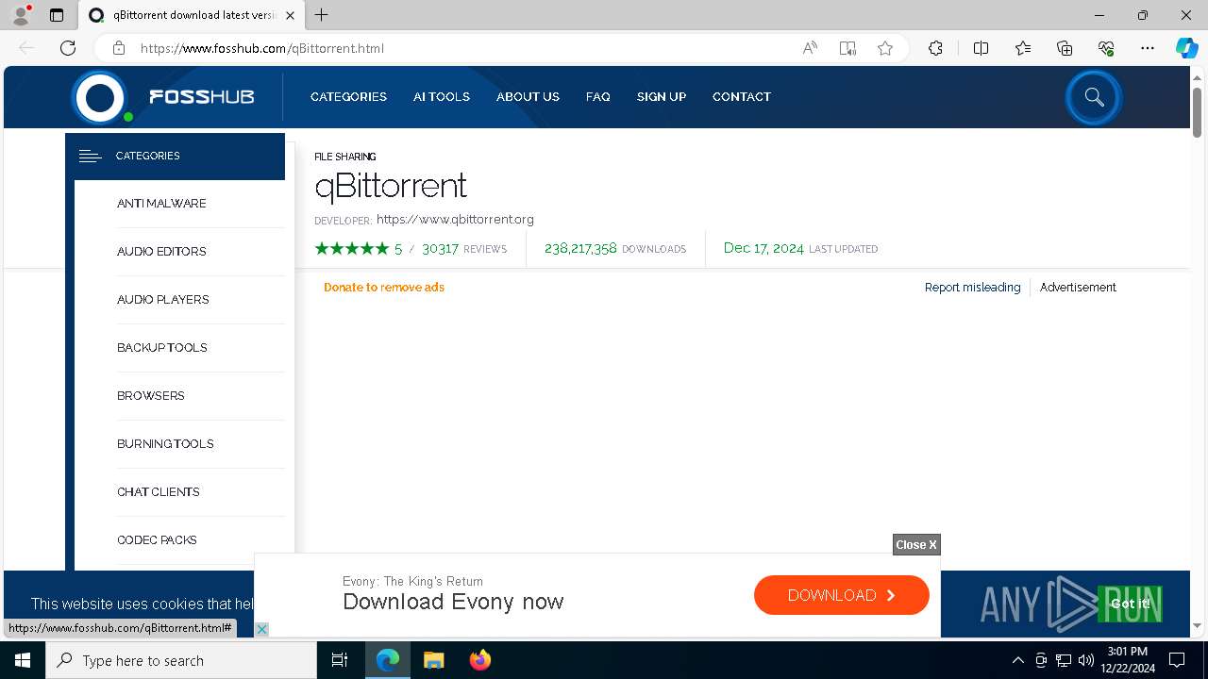
Task: Open Firefox taskbar icon
Action: [480, 660]
